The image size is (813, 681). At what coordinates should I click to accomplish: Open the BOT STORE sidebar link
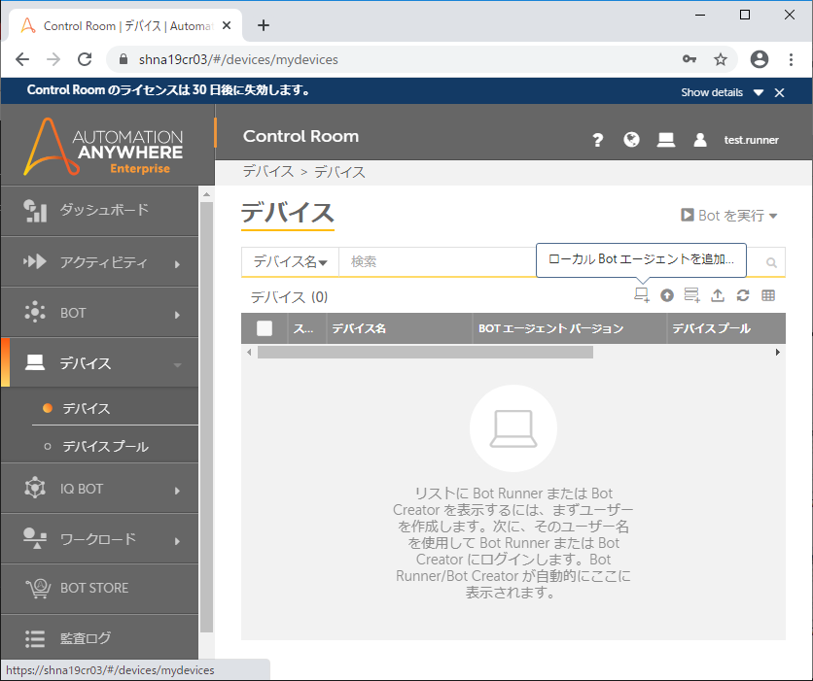click(94, 588)
